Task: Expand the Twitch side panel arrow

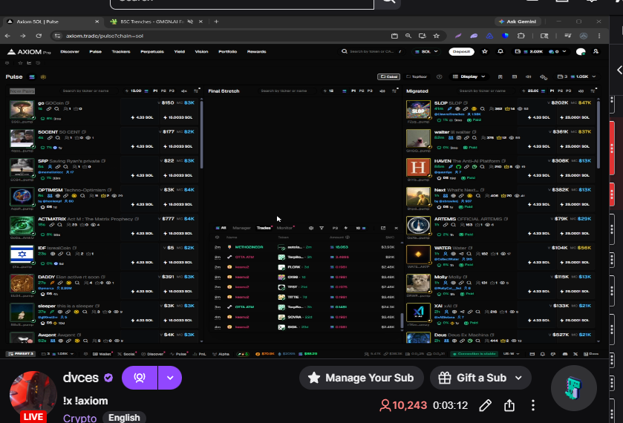Action: click(619, 70)
